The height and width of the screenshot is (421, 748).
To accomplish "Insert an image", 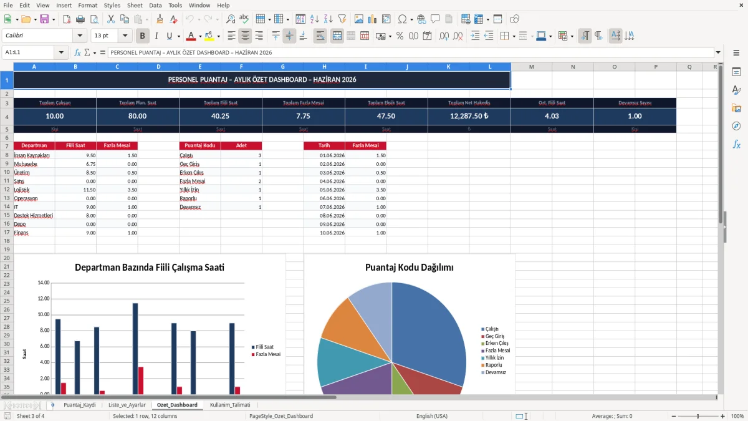I will [x=359, y=19].
